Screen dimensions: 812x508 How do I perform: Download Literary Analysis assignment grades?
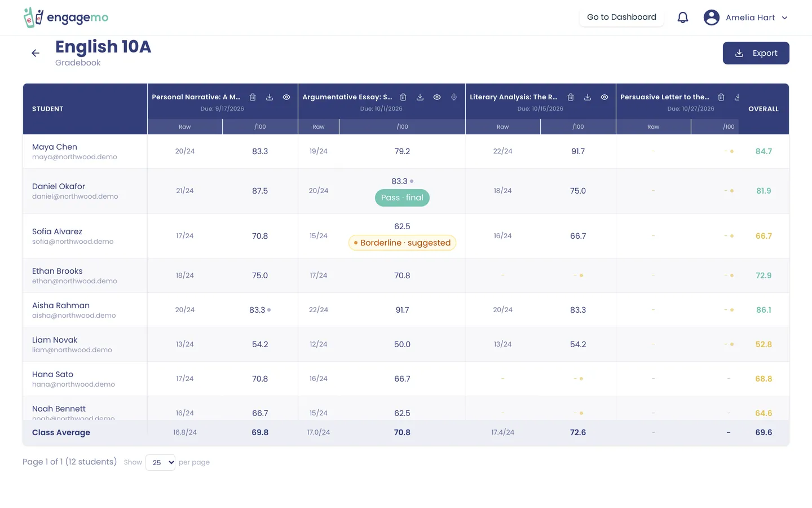(588, 97)
